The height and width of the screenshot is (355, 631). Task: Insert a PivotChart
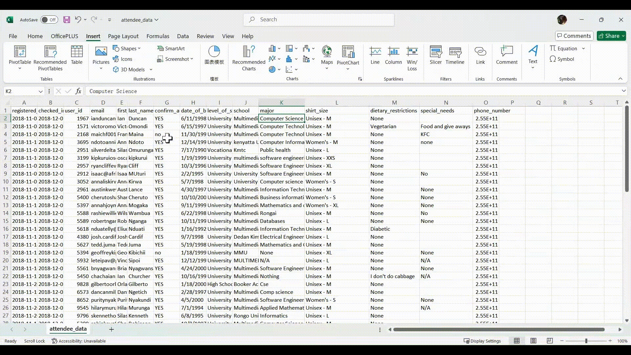coord(348,58)
